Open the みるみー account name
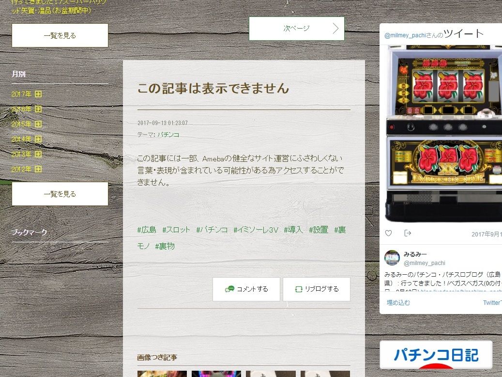This screenshot has height=377, width=502. [415, 254]
